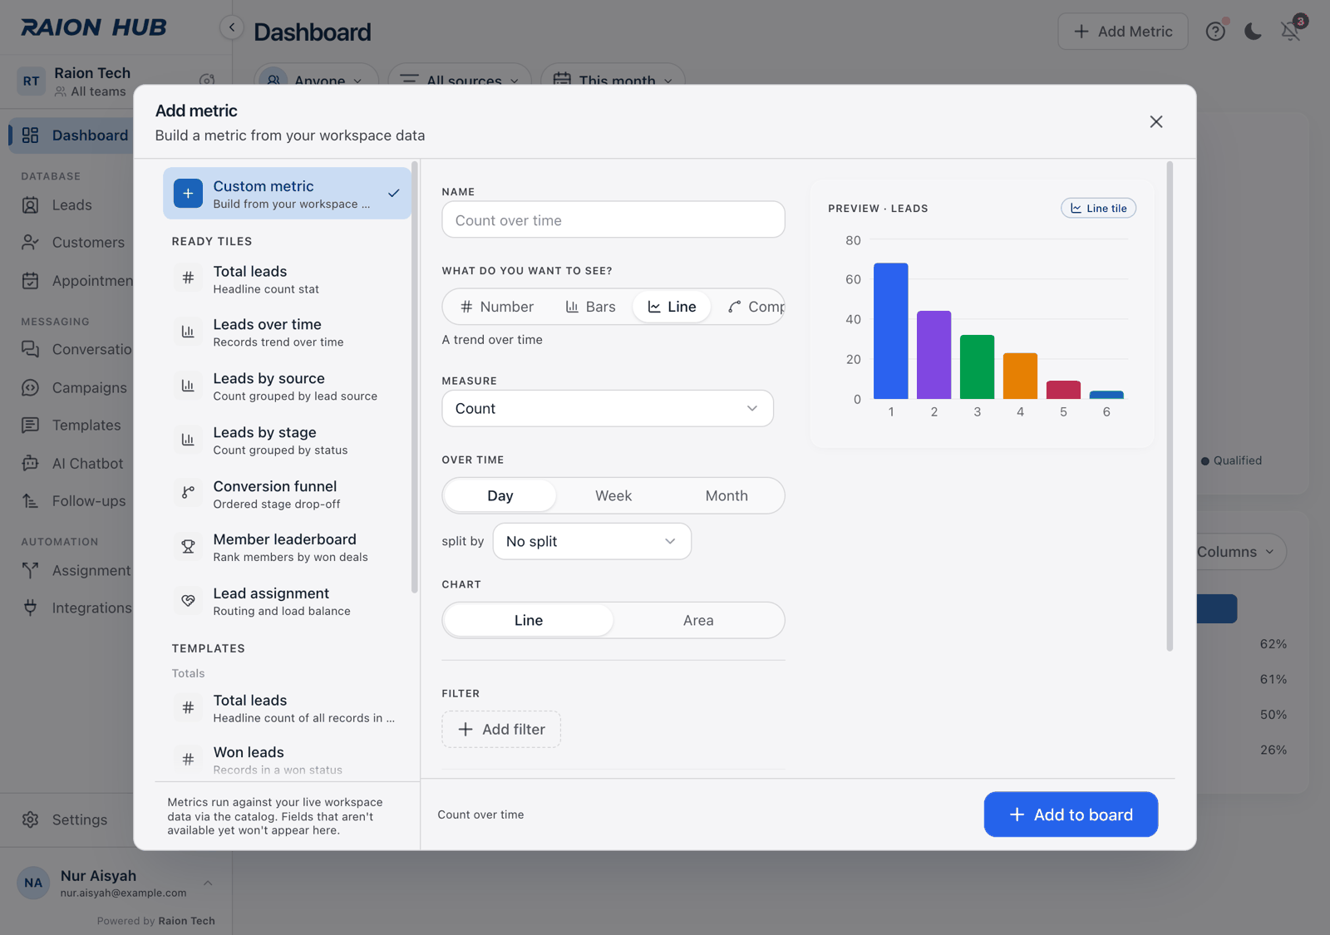Expand the Nur Aisyah account menu
The width and height of the screenshot is (1330, 935).
point(116,883)
